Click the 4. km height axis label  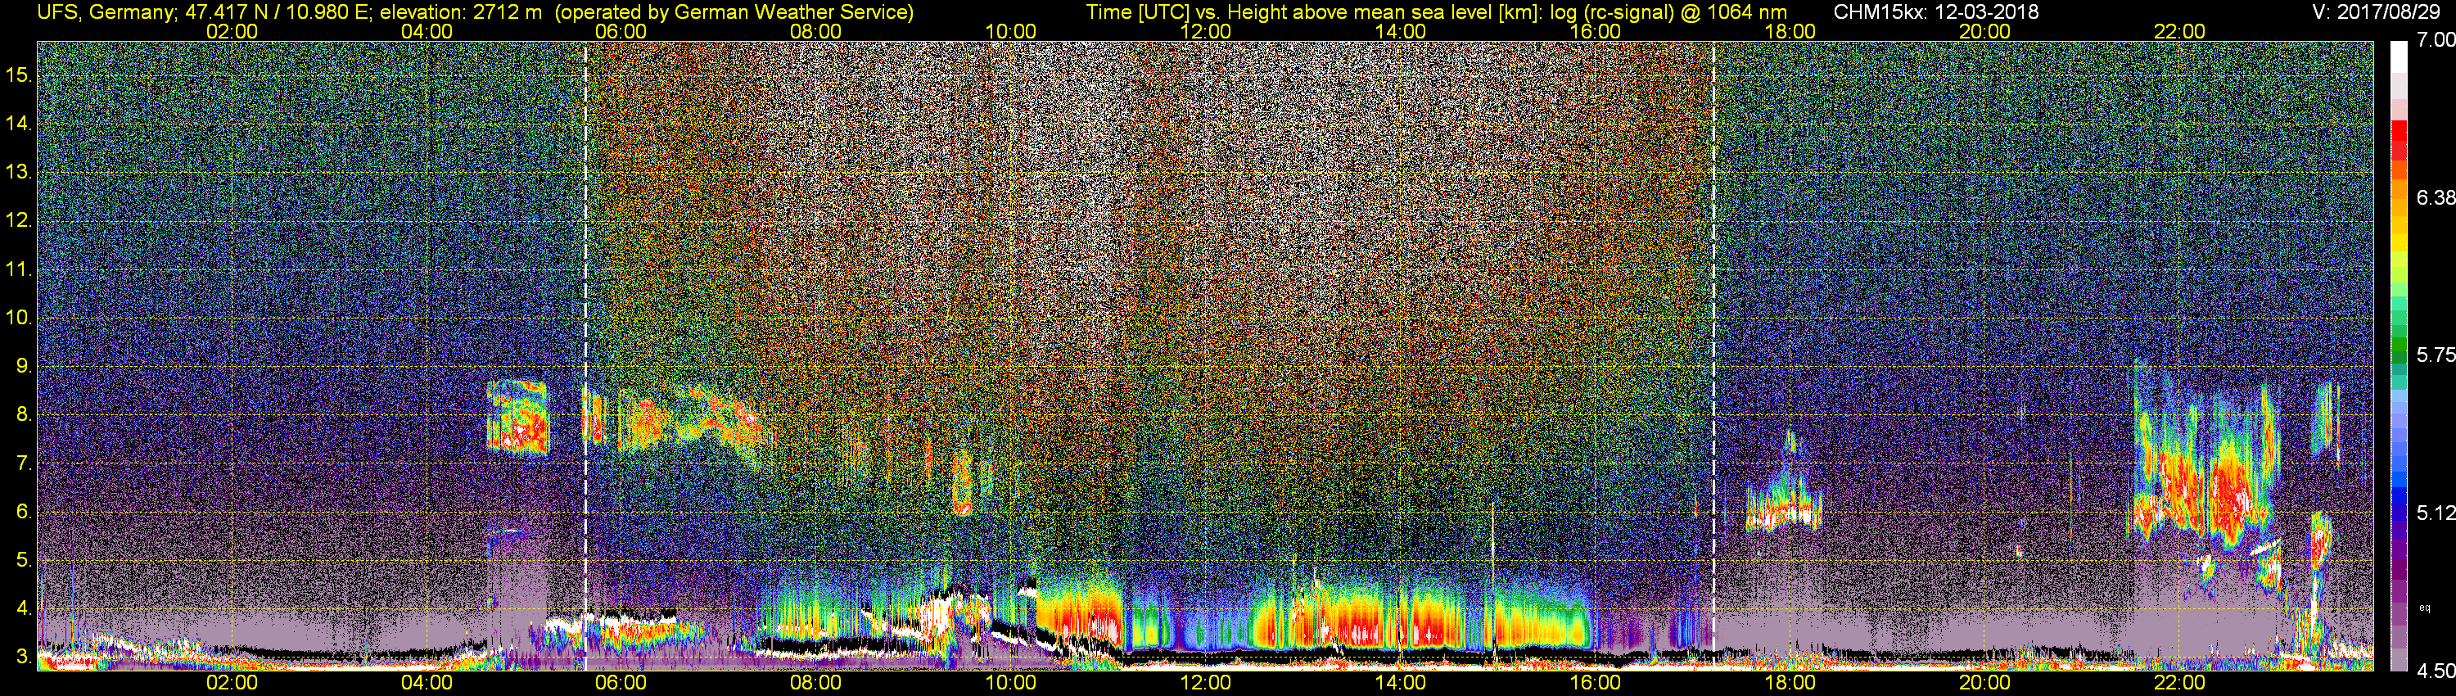click(x=24, y=608)
